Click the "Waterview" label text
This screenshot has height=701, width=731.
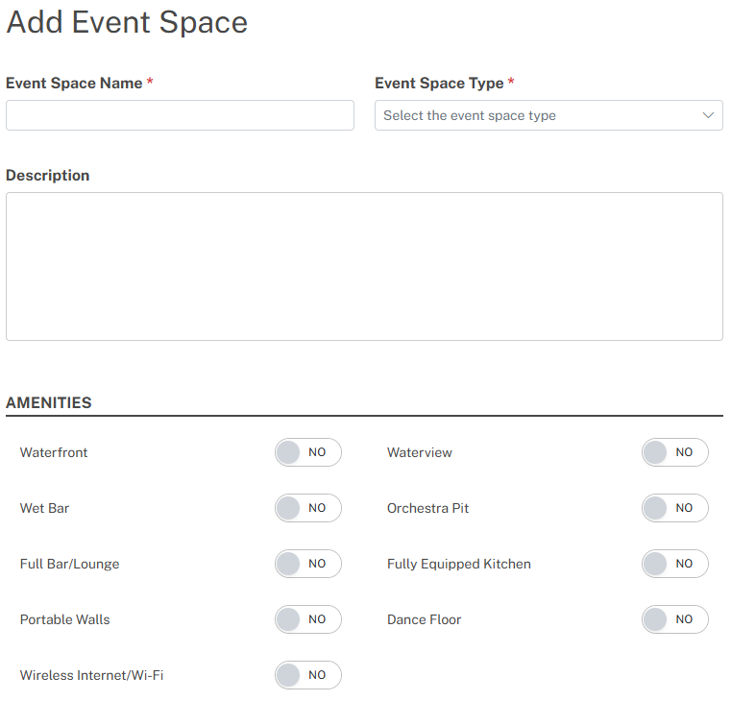point(420,452)
